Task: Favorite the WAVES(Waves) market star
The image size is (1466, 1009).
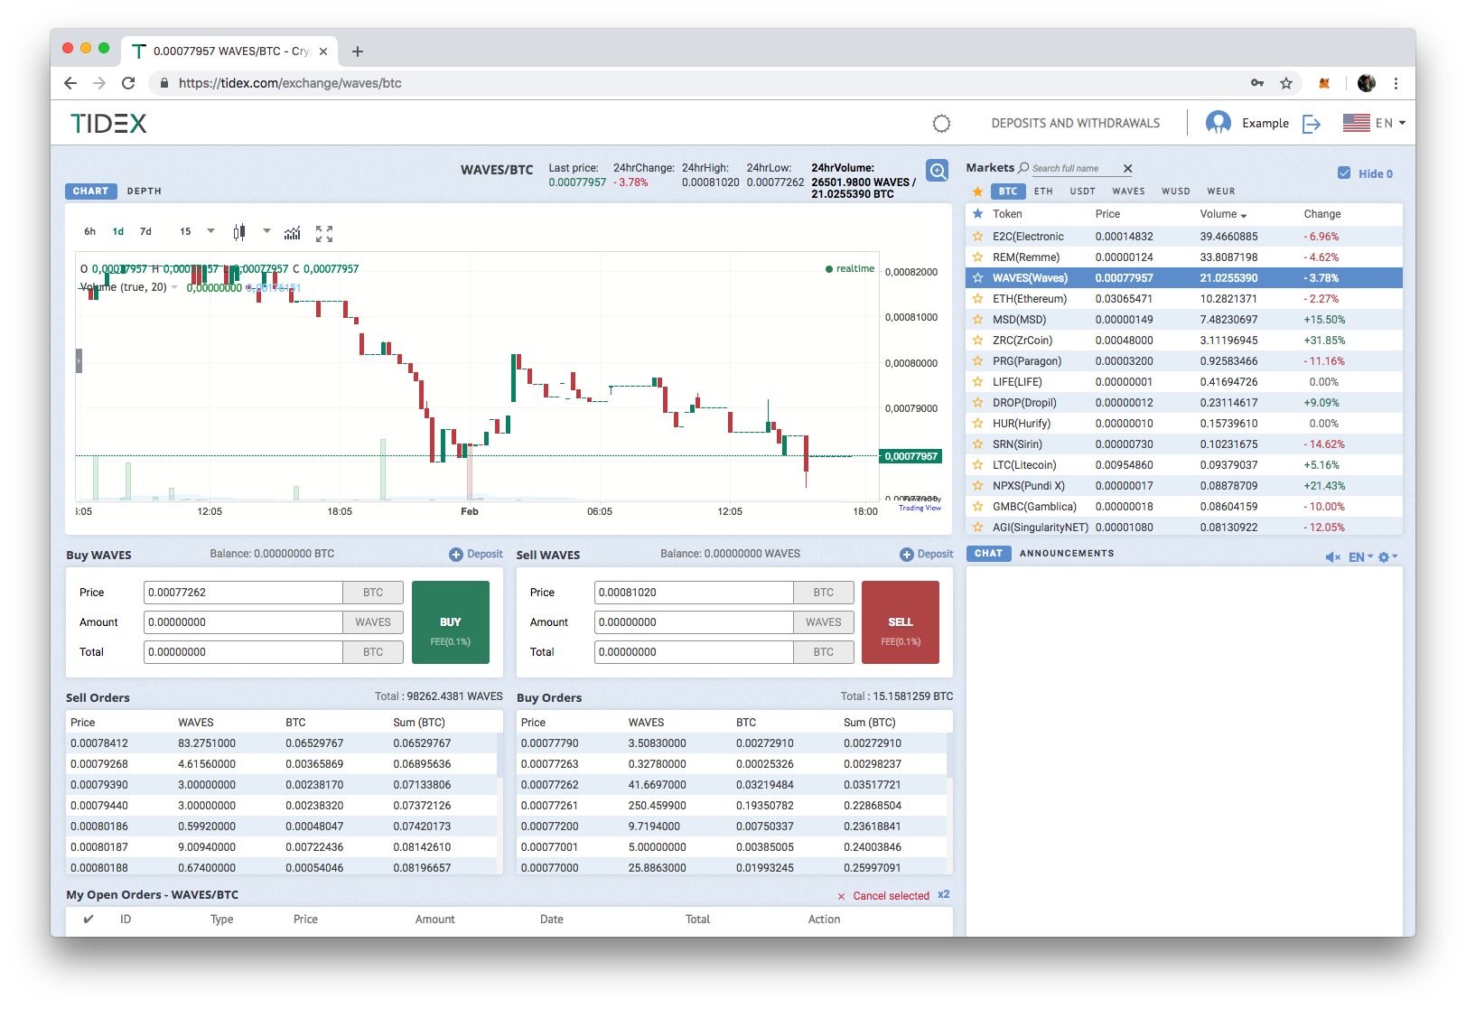Action: pyautogui.click(x=977, y=278)
